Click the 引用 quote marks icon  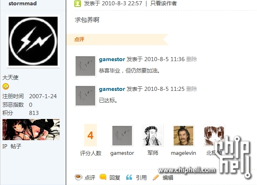129,177
